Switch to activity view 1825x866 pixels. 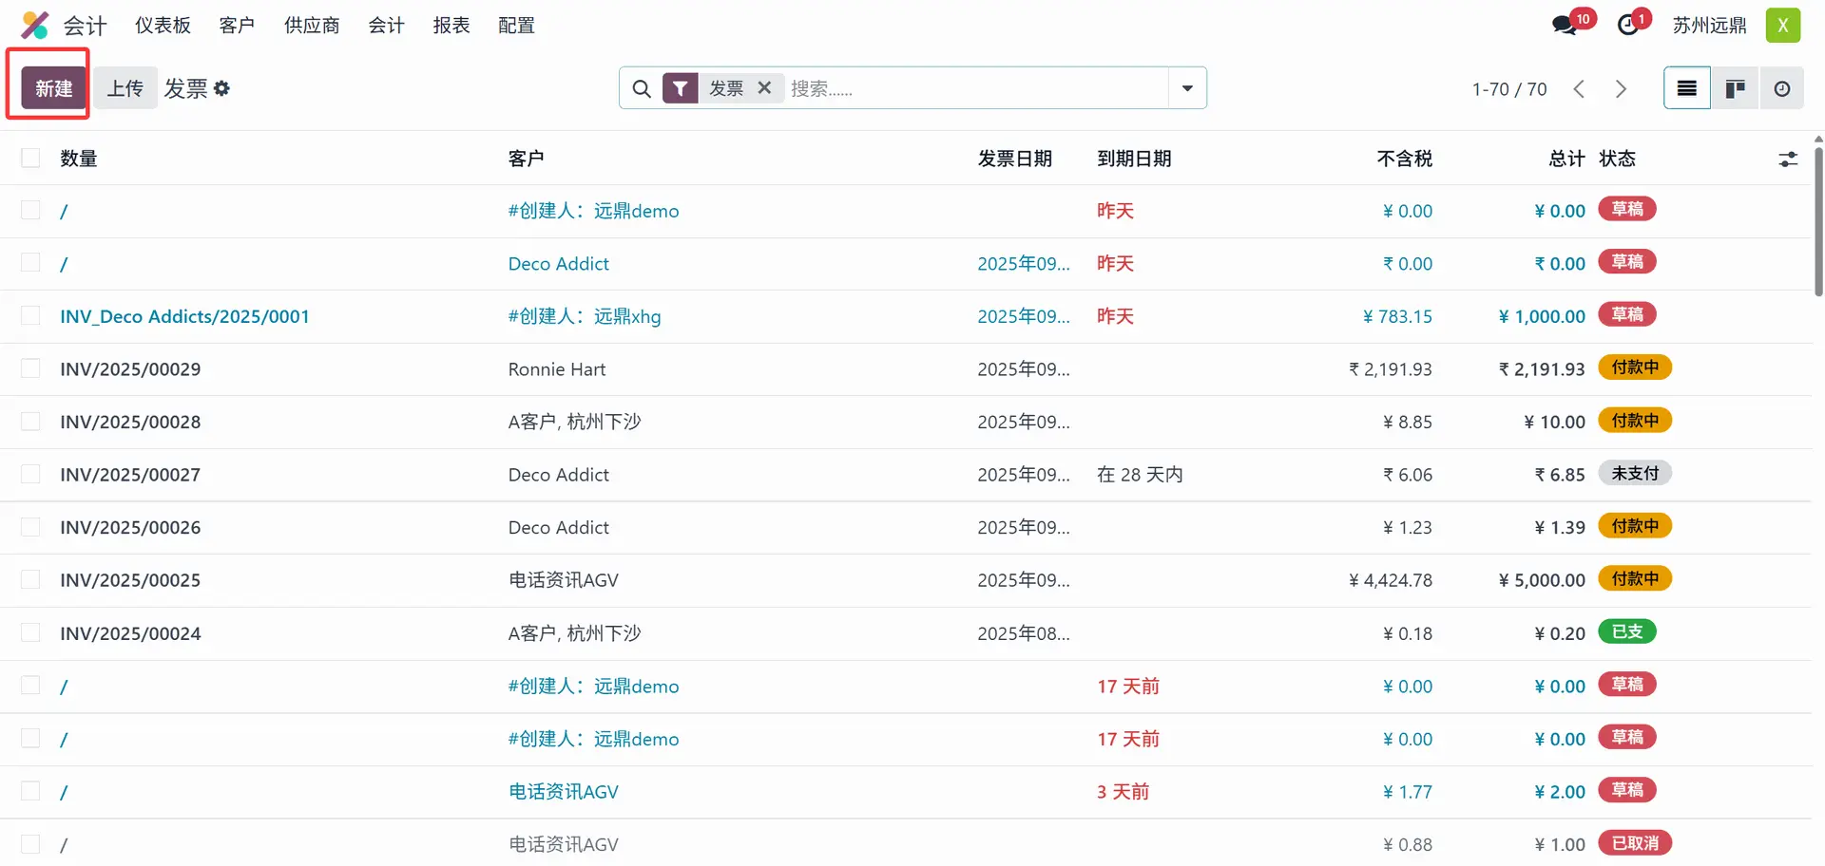[1781, 88]
